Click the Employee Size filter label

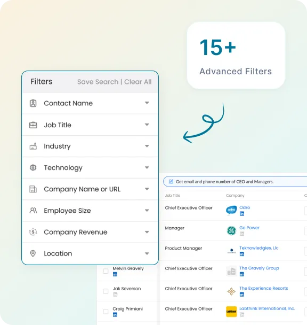(x=67, y=211)
